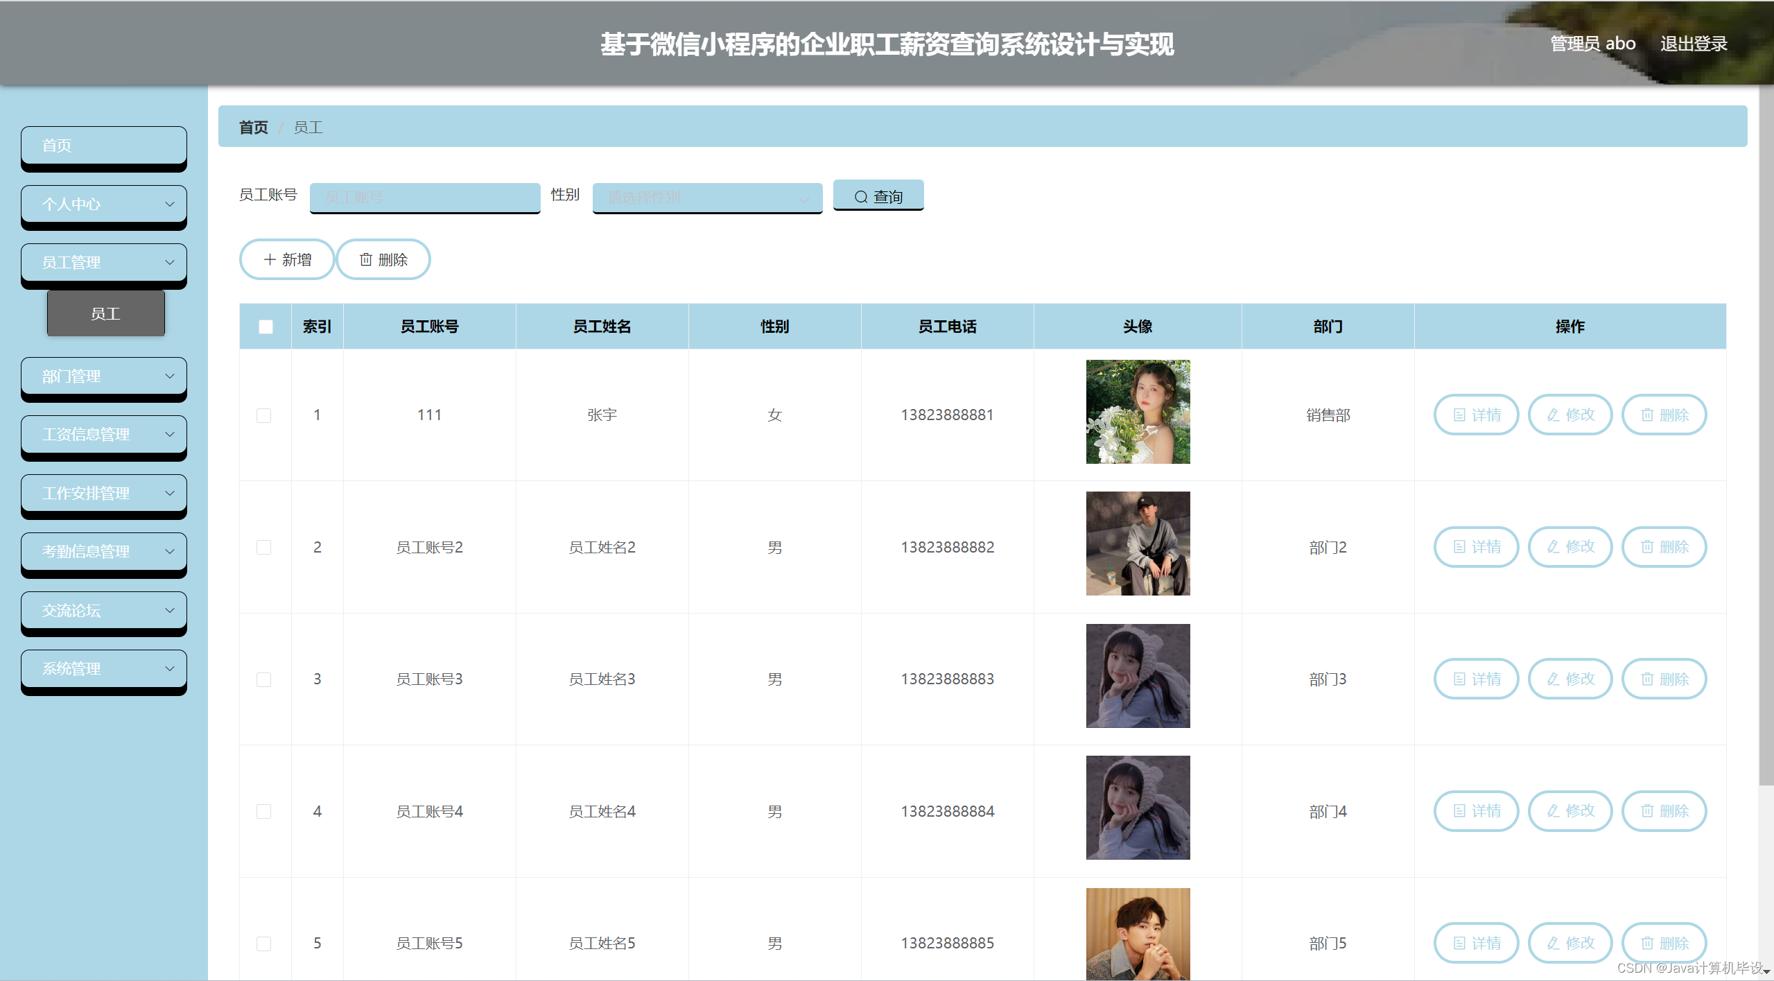Expand the 工资信息管理 sidebar menu
Viewport: 1774px width, 981px height.
[x=104, y=435]
